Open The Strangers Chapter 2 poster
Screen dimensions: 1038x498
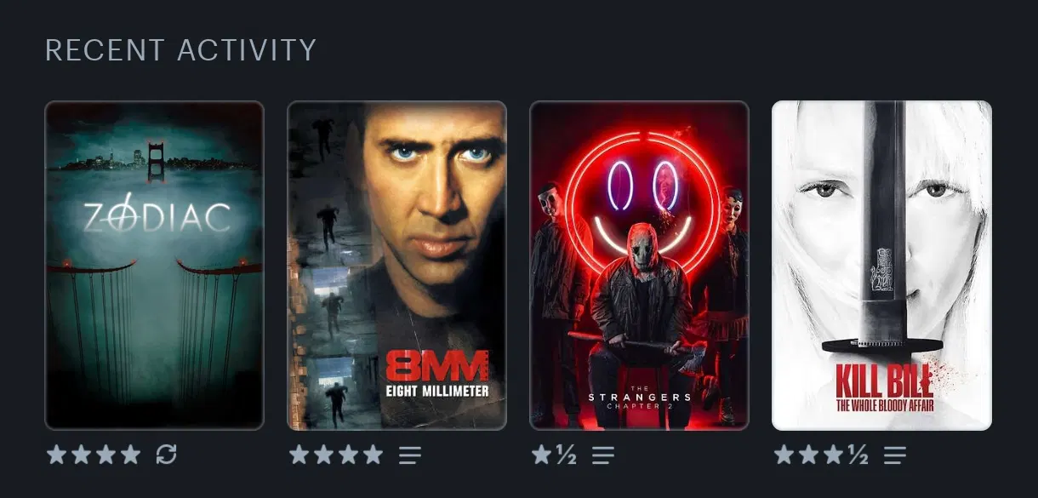(639, 266)
